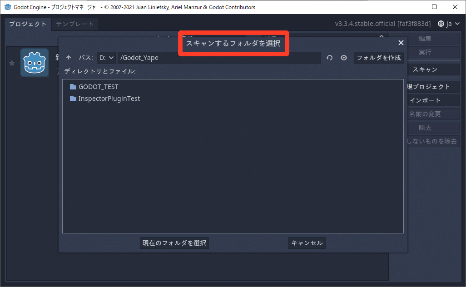Switch to the テンプレート tab
The width and height of the screenshot is (466, 287).
75,24
